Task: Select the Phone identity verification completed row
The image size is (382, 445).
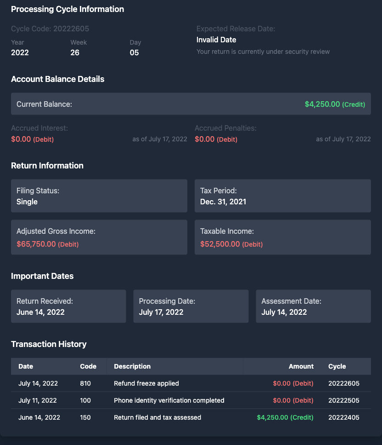Action: tap(191, 400)
